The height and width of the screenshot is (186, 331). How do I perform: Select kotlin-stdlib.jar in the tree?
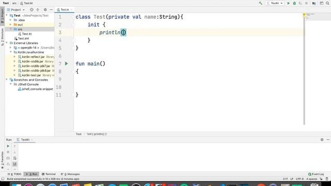(33, 61)
